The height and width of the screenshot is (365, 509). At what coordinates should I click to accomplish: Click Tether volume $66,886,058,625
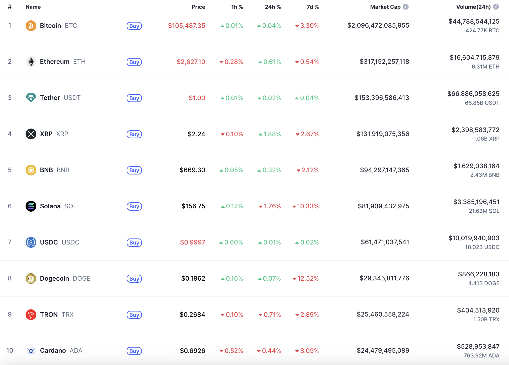tap(473, 94)
